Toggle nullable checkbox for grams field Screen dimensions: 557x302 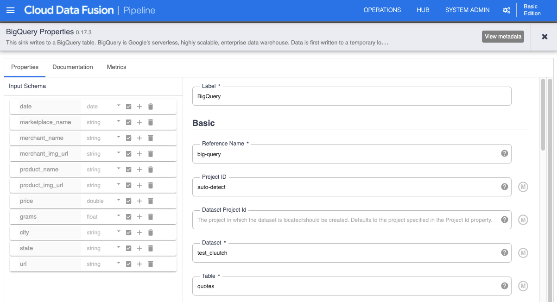point(129,217)
